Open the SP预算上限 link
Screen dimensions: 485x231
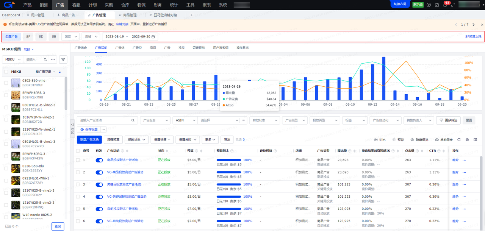point(473,37)
